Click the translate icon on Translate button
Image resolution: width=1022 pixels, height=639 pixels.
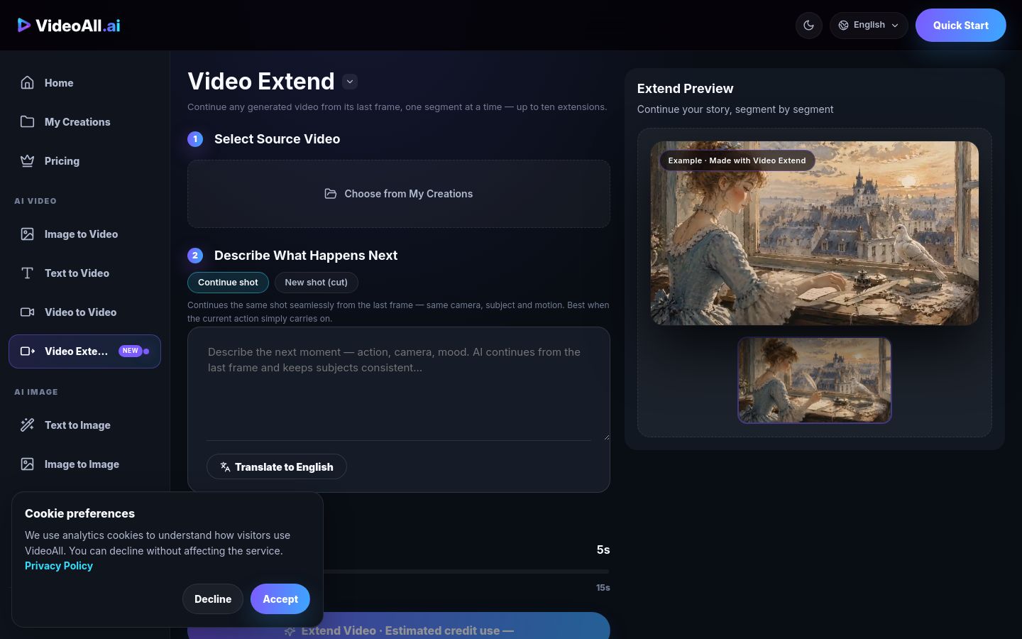click(225, 466)
